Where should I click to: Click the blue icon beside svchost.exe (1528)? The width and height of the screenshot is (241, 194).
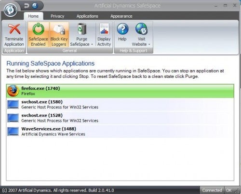click(x=13, y=118)
